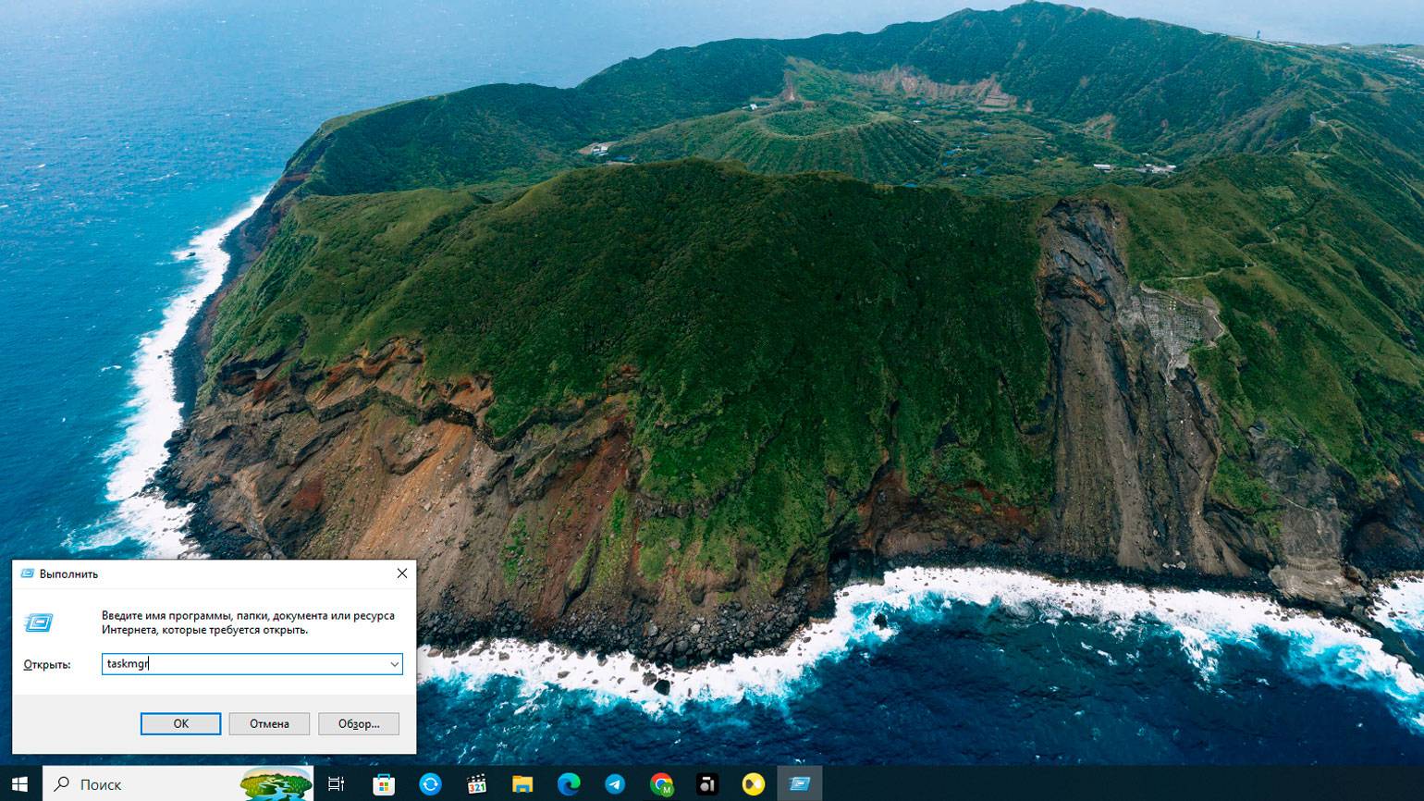Expand the Открыть command history dropdown

coord(394,664)
